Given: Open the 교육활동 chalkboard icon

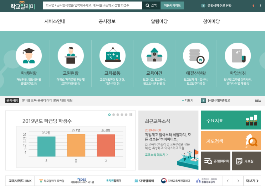Looking at the screenshot, I should [113, 55].
